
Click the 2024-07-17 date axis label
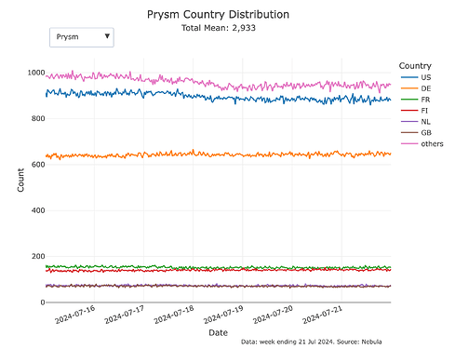click(124, 315)
